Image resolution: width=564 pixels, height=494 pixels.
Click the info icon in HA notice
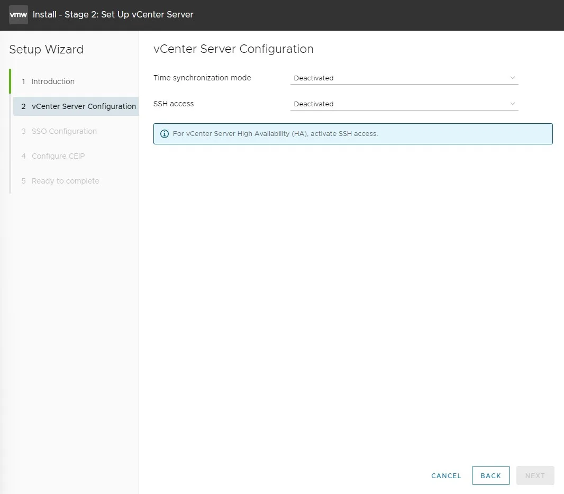(x=165, y=134)
